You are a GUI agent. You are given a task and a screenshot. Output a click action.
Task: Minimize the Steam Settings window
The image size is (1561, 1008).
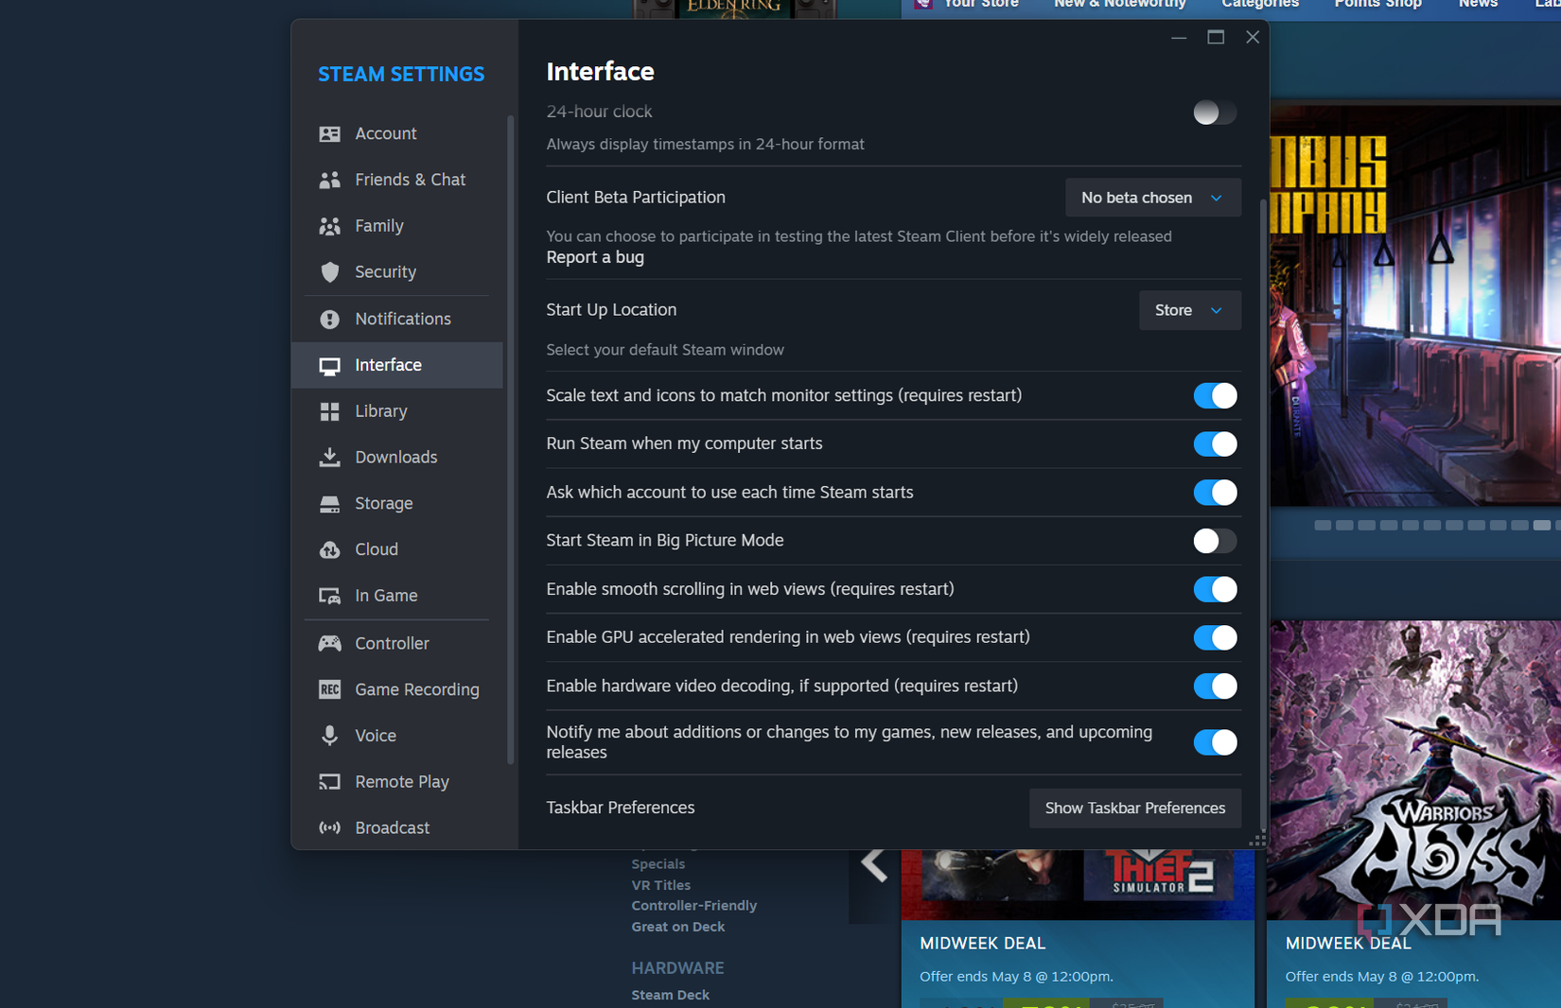point(1179,37)
